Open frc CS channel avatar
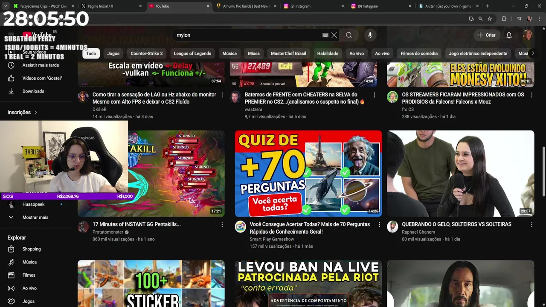546x307 pixels. point(392,97)
